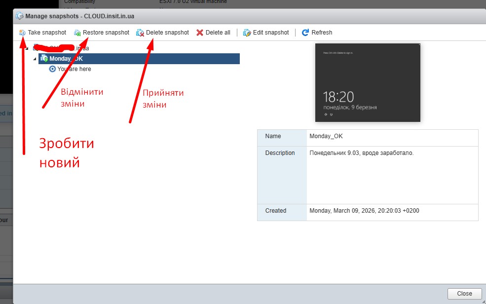Choose 'Edit snapshot' text in the toolbar

pos(271,33)
